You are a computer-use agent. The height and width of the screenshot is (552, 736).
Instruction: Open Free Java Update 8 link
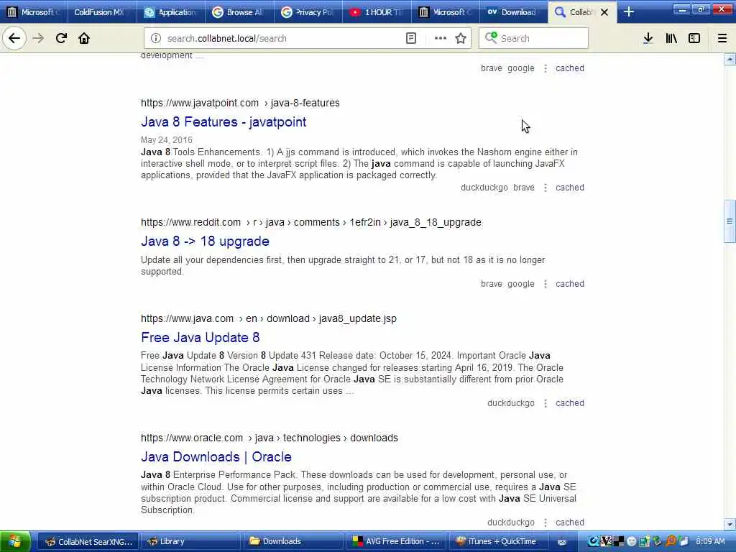point(201,338)
